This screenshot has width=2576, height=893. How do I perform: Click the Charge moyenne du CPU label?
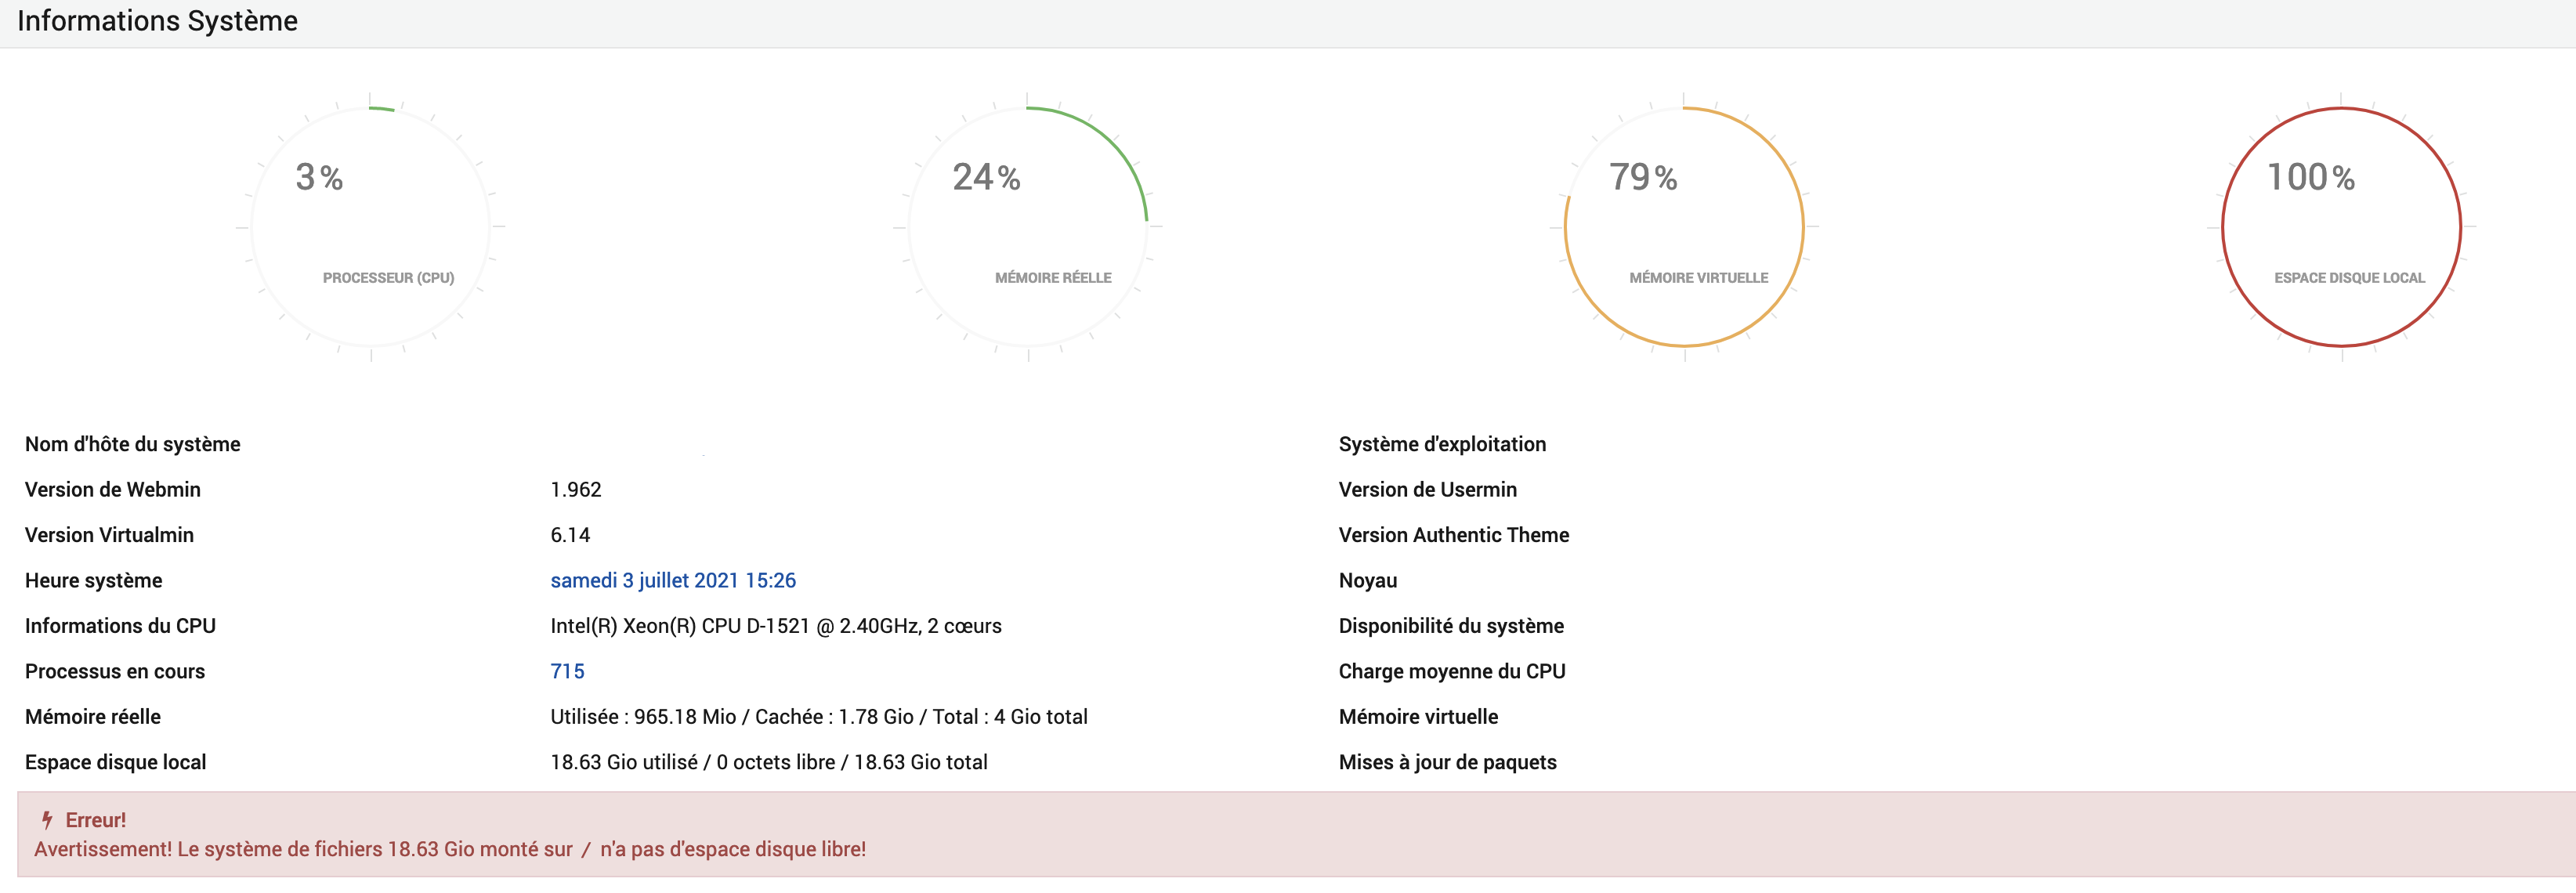pos(1452,671)
